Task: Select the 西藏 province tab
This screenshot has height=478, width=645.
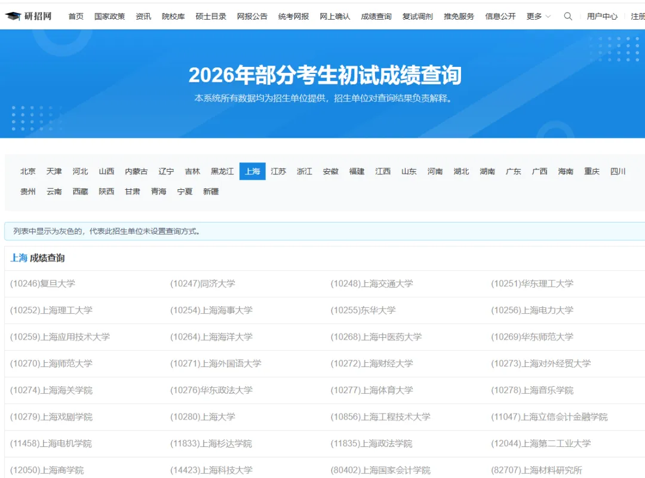Action: point(80,192)
